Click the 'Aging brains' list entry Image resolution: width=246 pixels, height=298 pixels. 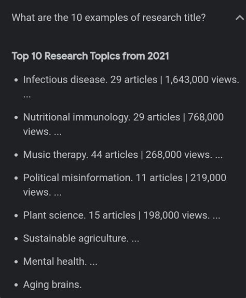(x=52, y=285)
